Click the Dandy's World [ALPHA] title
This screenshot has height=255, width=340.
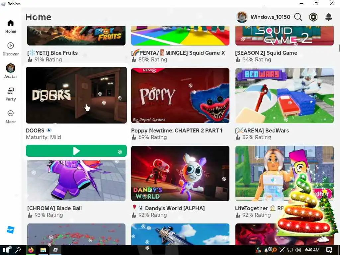click(x=168, y=209)
